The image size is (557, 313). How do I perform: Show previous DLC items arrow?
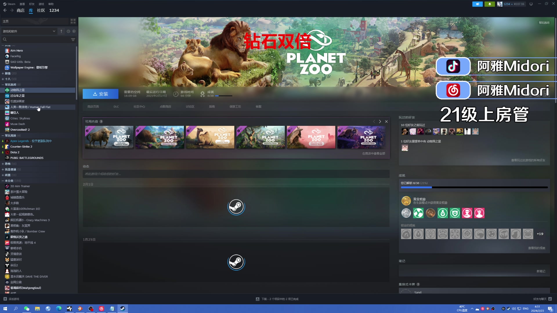[374, 121]
